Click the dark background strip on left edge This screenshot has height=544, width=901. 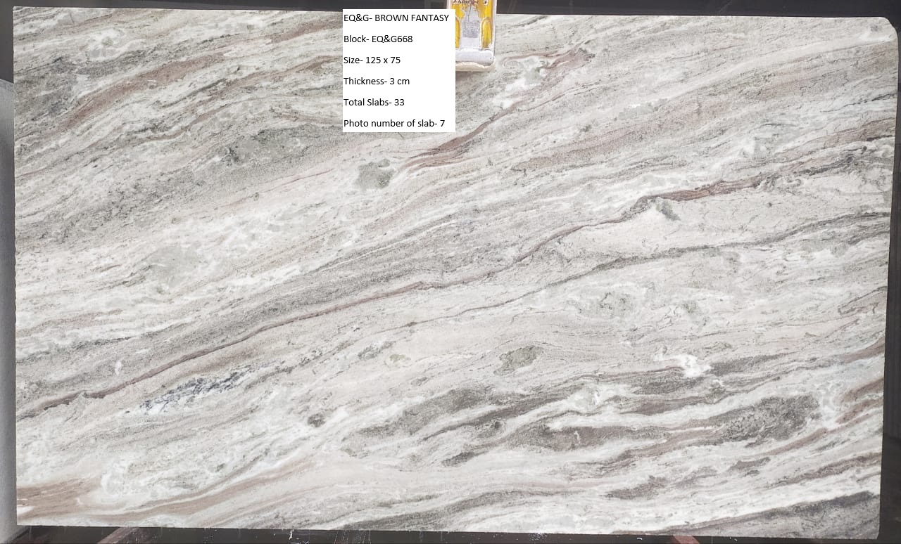[6, 281]
